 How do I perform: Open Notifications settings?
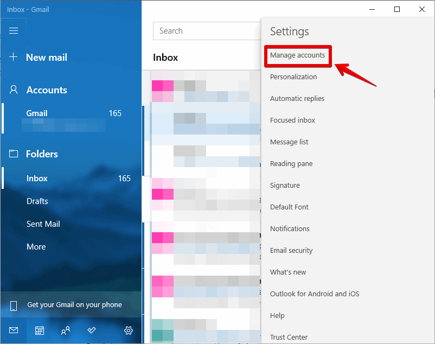pyautogui.click(x=290, y=228)
